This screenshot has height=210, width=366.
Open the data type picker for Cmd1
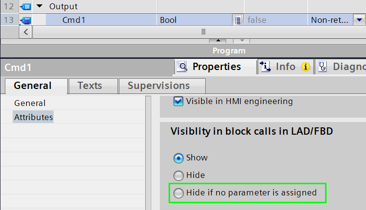pos(238,20)
